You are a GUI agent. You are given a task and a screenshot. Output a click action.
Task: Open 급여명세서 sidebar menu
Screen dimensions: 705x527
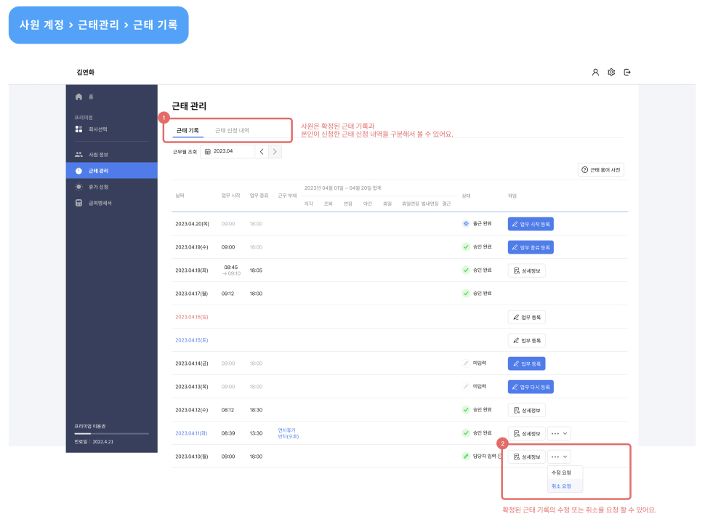point(111,204)
